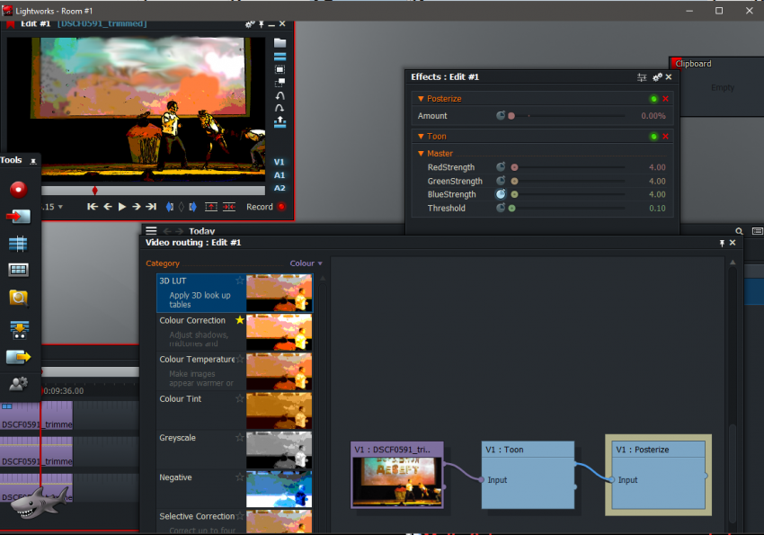764x535 pixels.
Task: Toggle keyframing for Posterize Amount
Action: [x=501, y=115]
